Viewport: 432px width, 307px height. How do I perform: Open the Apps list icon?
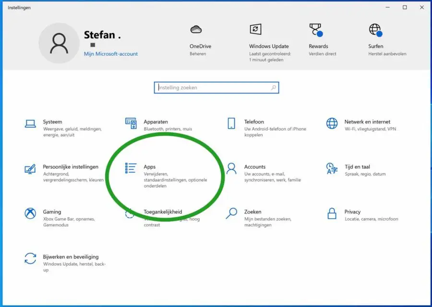click(131, 168)
